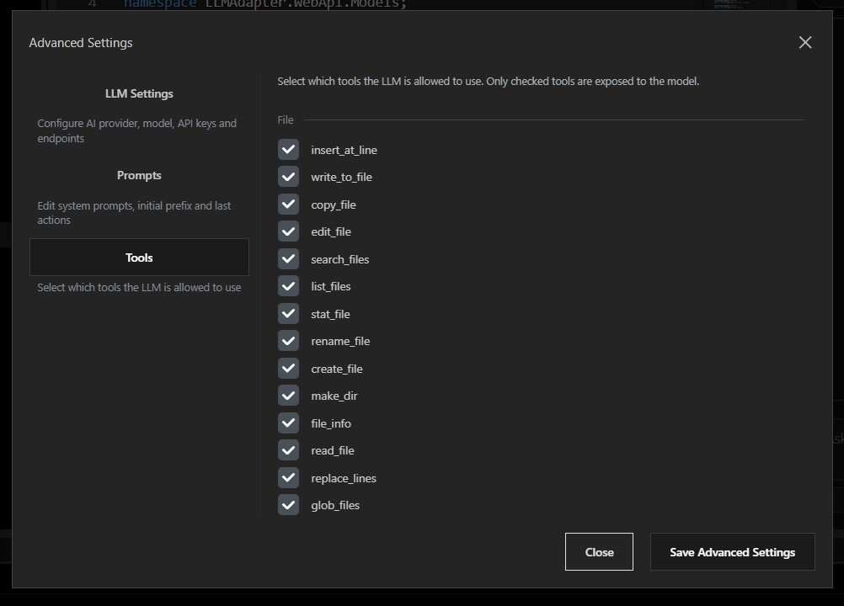Toggle the write_to_file checkbox

289,177
